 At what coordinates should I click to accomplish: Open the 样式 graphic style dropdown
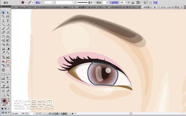(x=107, y=3)
